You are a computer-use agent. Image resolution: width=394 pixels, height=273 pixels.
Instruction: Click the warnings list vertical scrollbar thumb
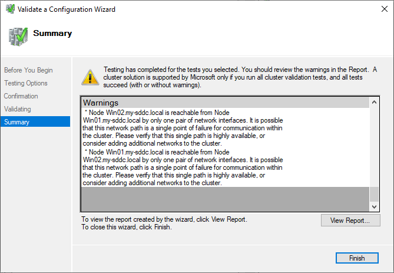(375, 194)
